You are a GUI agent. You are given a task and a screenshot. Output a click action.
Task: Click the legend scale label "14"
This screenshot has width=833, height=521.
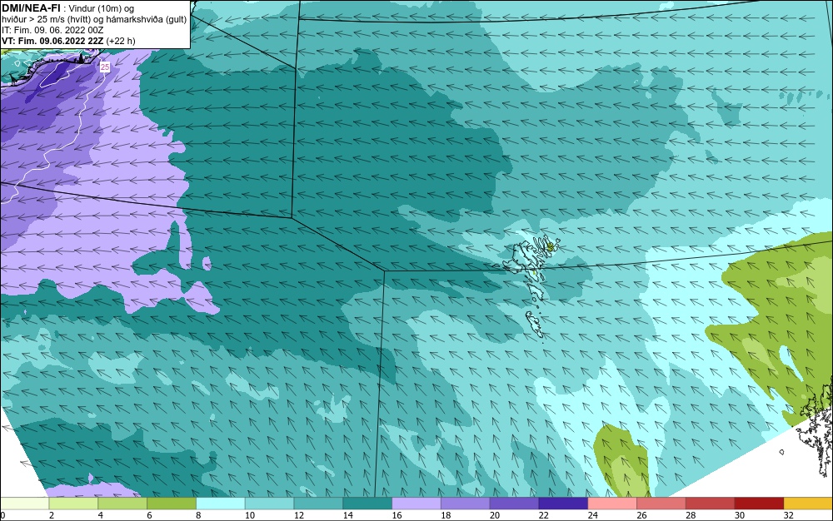tap(347, 515)
